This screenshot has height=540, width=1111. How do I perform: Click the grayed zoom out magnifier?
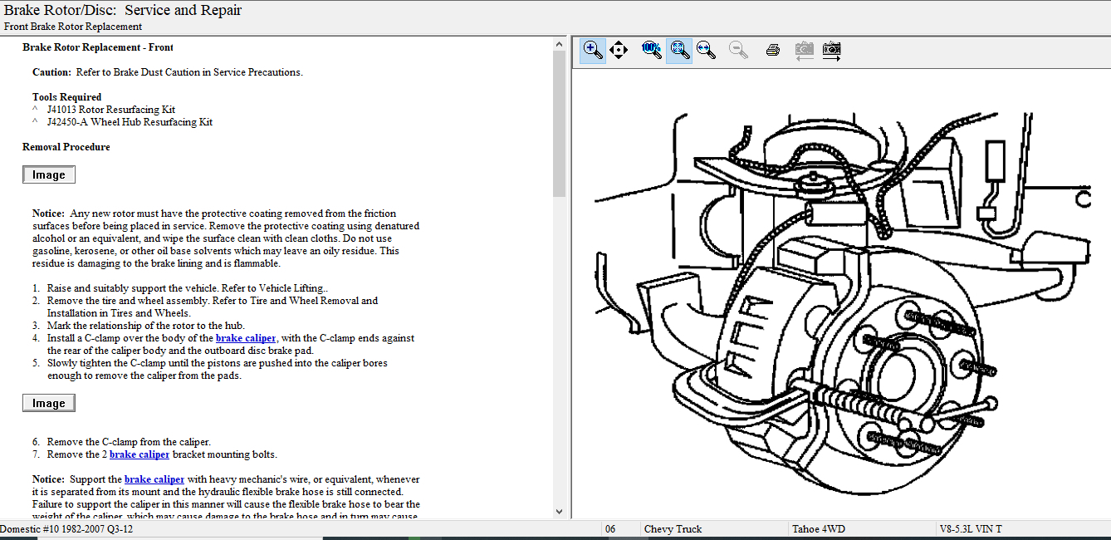tap(738, 50)
